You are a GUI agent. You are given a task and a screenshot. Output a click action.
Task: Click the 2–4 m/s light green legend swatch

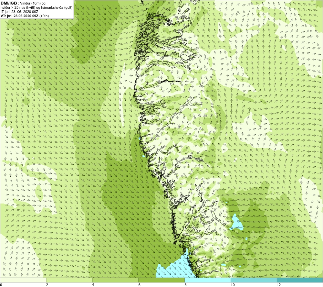click(x=69, y=280)
